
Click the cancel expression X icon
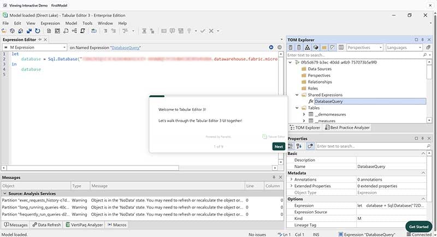pos(211,31)
